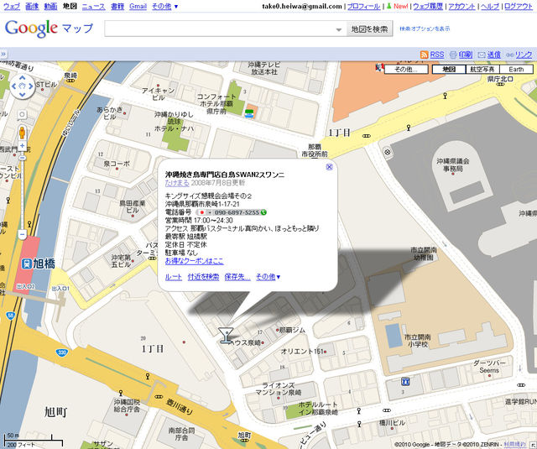Screen dimensions: 537x449
Task: Click ログアウト logout link
Action: pyautogui.click(x=519, y=6)
